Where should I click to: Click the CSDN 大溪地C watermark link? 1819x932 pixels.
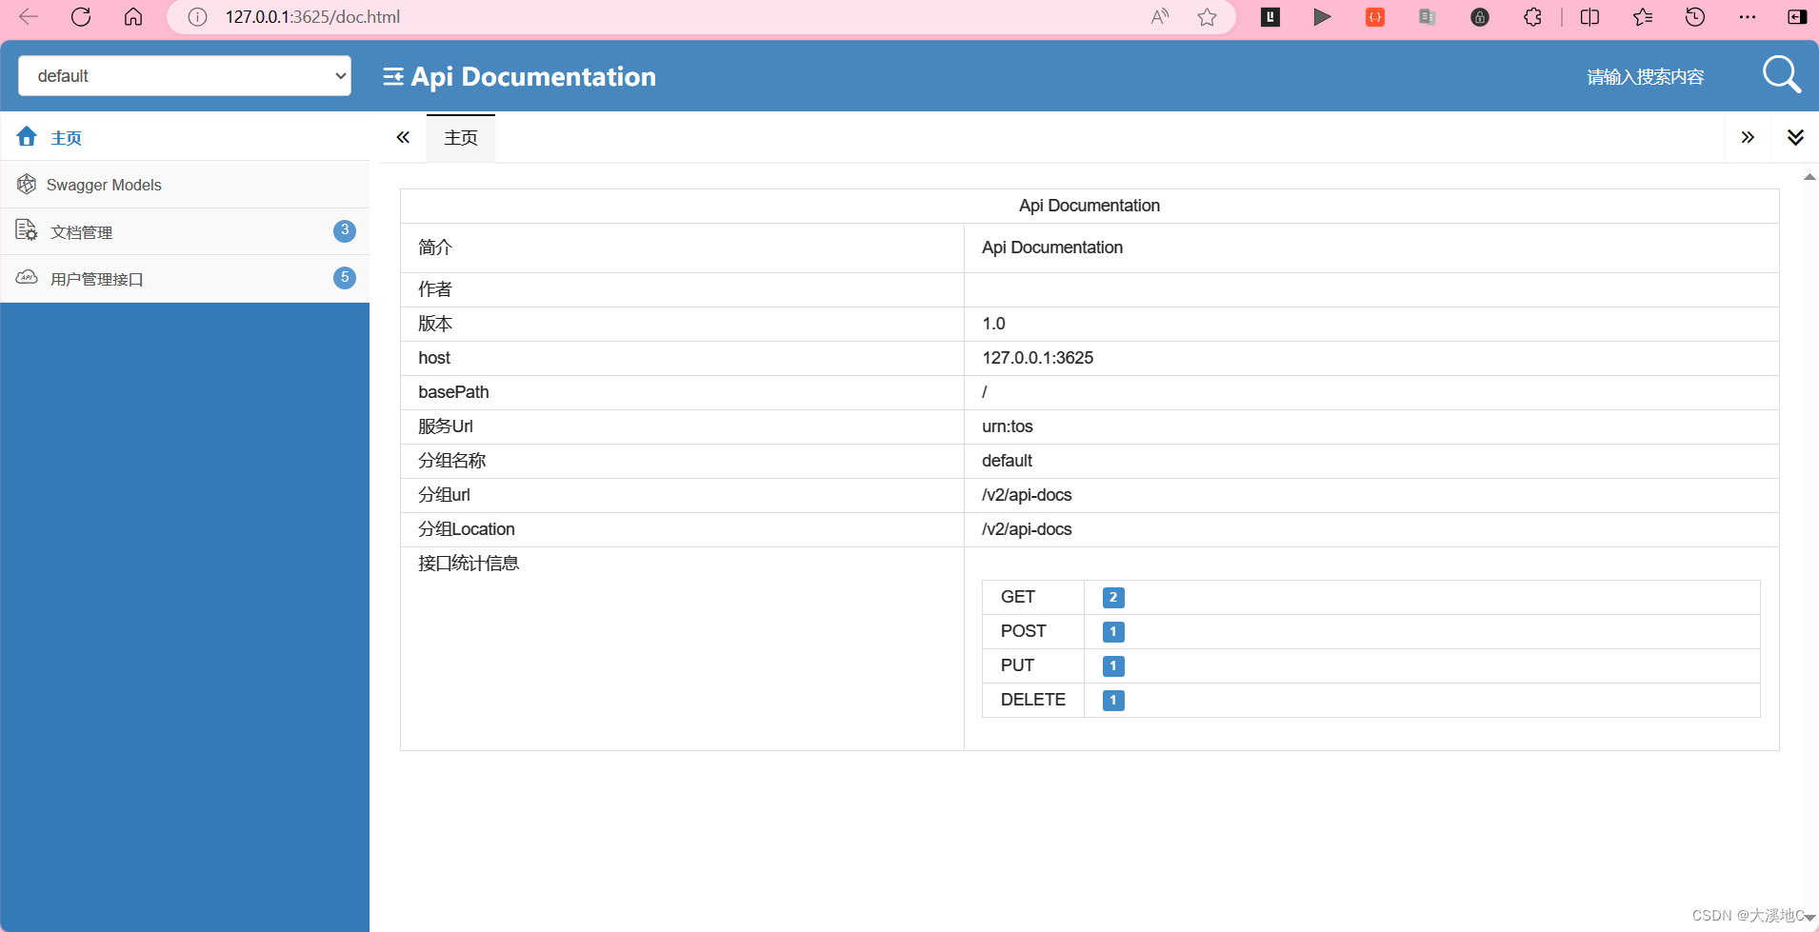click(1752, 915)
